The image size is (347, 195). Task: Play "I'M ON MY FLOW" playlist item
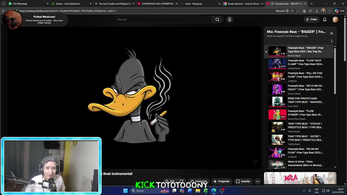tap(299, 152)
